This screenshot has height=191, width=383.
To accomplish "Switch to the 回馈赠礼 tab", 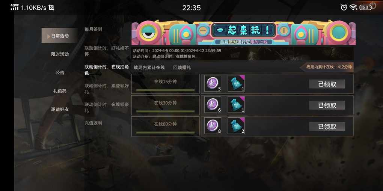I will pyautogui.click(x=182, y=68).
